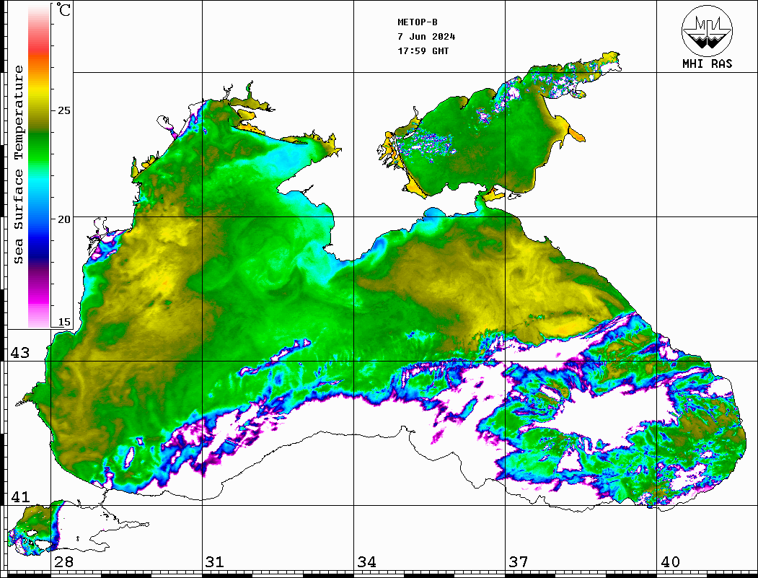Click the time '17:59 GMT'
Image resolution: width=758 pixels, height=578 pixels.
(x=423, y=51)
